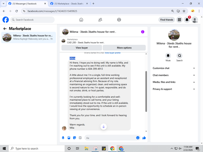This screenshot has width=203, height=152.
Task: Open the CA$1,200 listing link
Action: tap(86, 43)
